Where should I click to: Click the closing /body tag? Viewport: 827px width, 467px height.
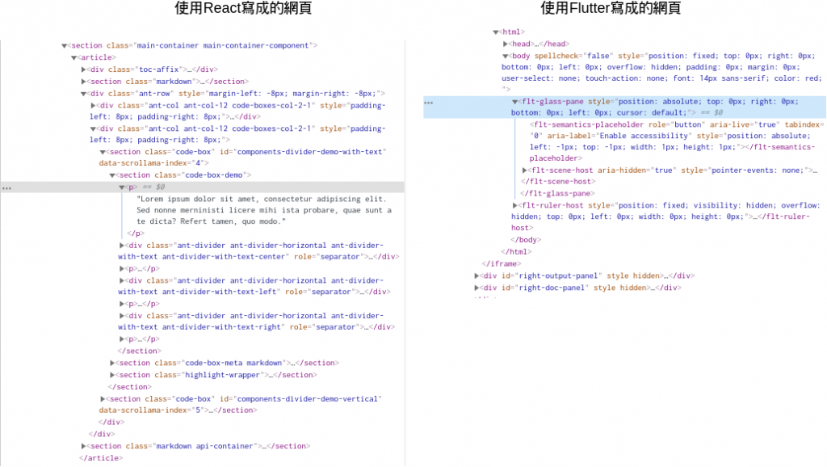click(526, 240)
